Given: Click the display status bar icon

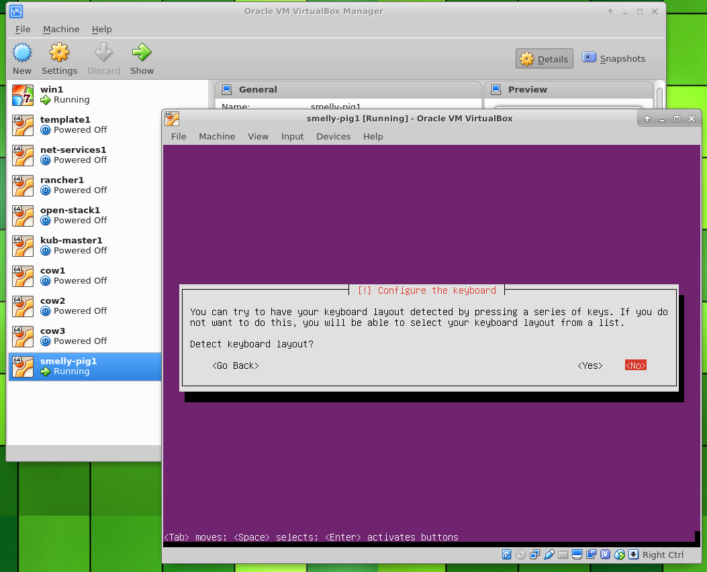Looking at the screenshot, I should tap(577, 555).
